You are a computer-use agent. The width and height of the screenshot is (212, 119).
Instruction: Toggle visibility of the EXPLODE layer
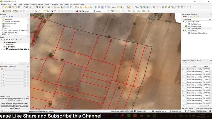click(x=4, y=42)
